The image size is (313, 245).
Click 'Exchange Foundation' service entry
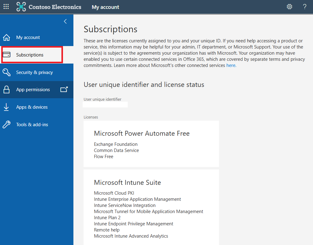(x=116, y=144)
